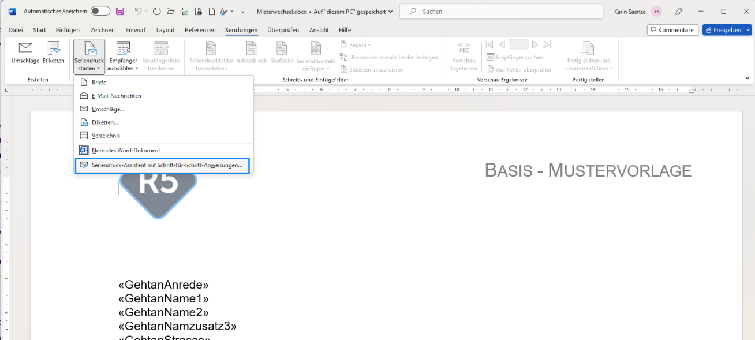755x340 pixels.
Task: Click the right indent marker on ruler
Action: [x=692, y=91]
